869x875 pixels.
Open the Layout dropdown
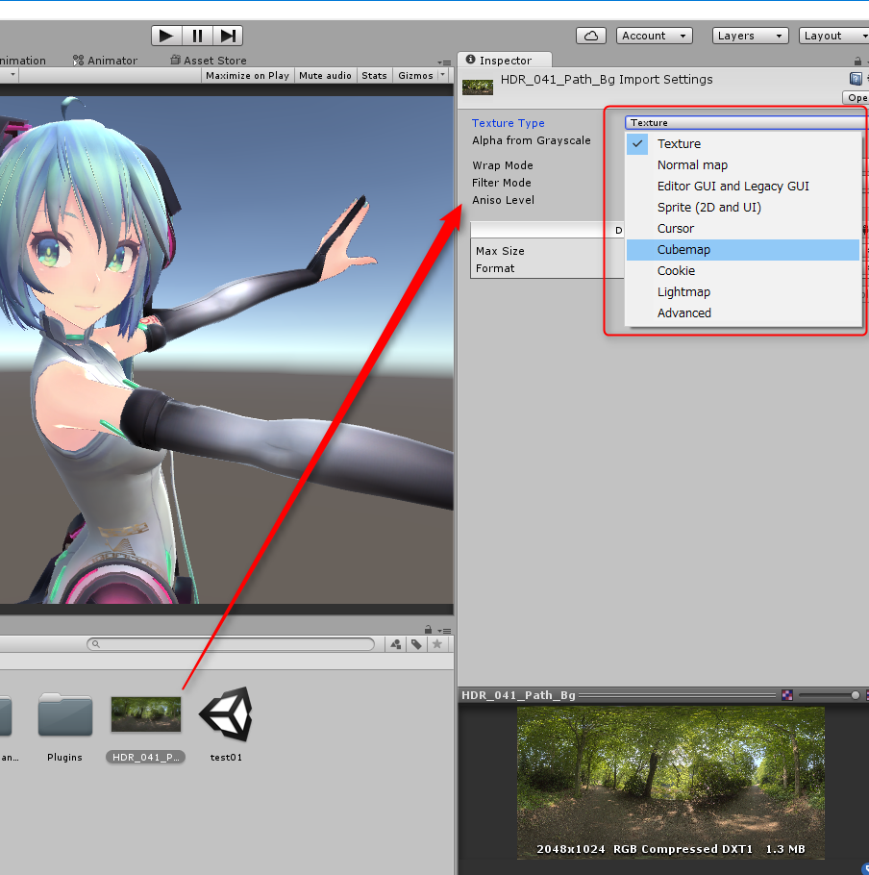[833, 36]
